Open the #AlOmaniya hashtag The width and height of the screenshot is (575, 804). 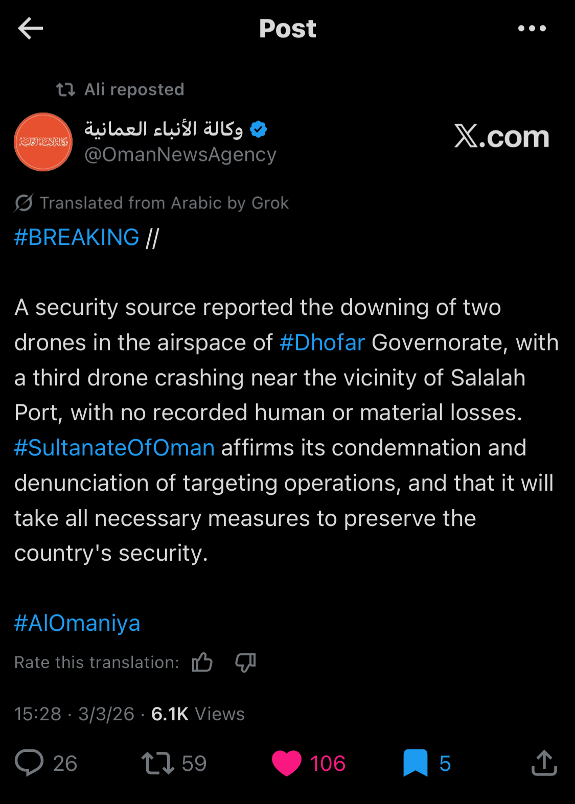click(x=77, y=623)
